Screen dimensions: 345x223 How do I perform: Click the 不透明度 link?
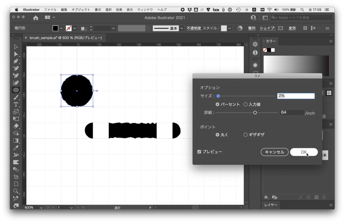coord(194,28)
